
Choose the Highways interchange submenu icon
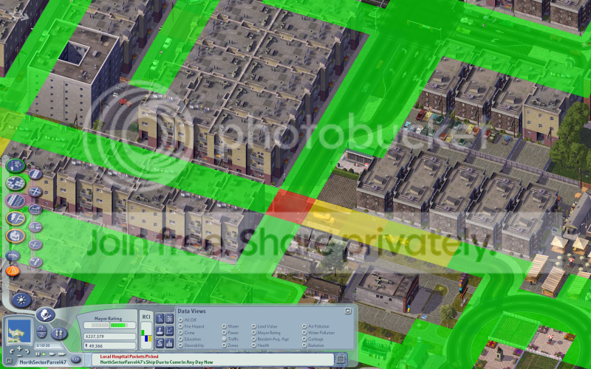[35, 192]
